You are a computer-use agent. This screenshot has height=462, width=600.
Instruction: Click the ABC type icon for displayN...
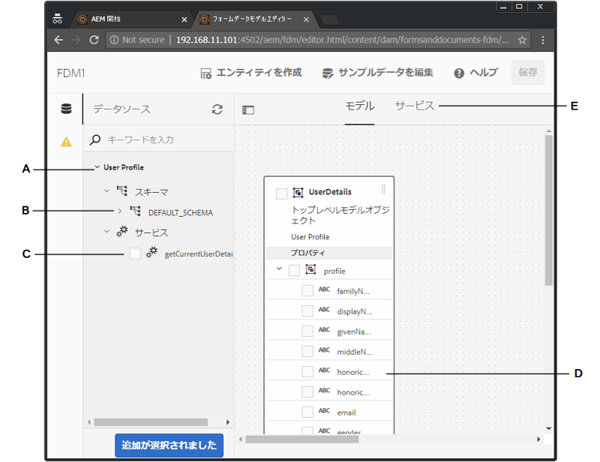coord(324,310)
